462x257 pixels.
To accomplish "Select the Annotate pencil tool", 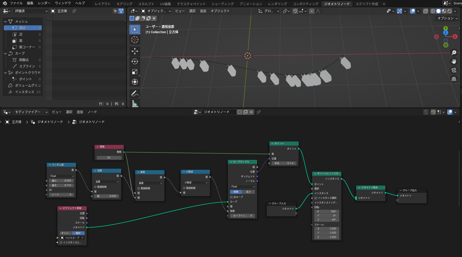I will [135, 93].
